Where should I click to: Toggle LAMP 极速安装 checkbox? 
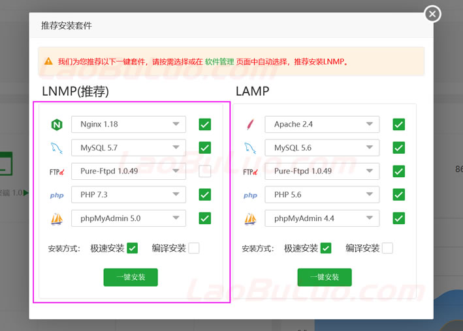click(x=326, y=248)
